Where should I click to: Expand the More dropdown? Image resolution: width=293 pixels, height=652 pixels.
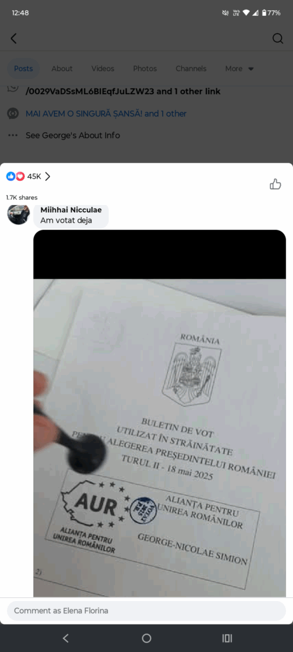[x=240, y=69]
